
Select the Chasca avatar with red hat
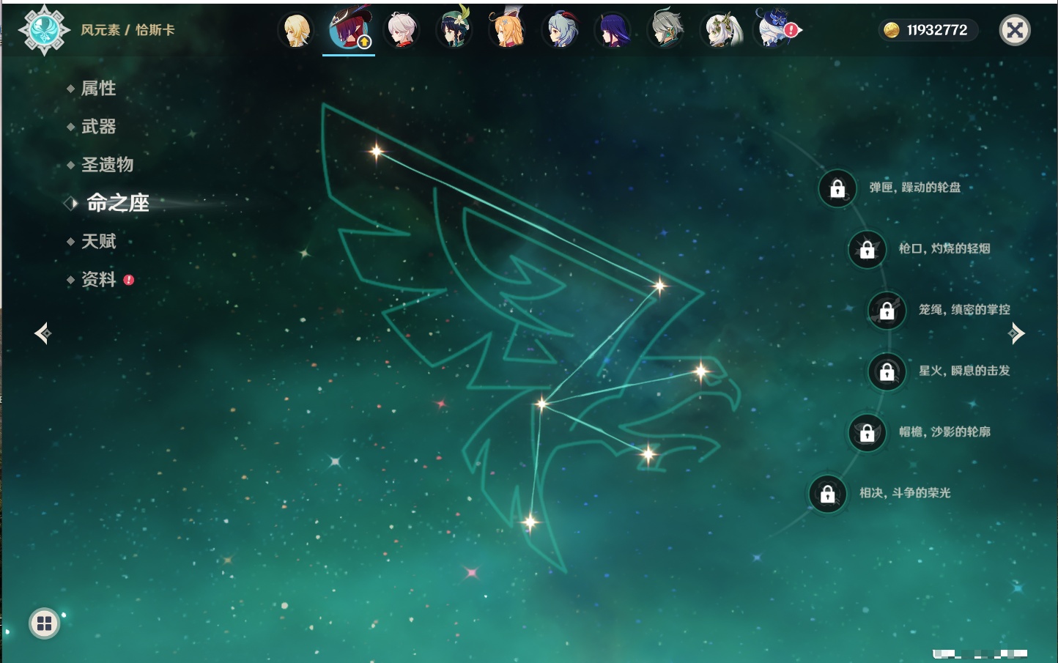[x=349, y=30]
